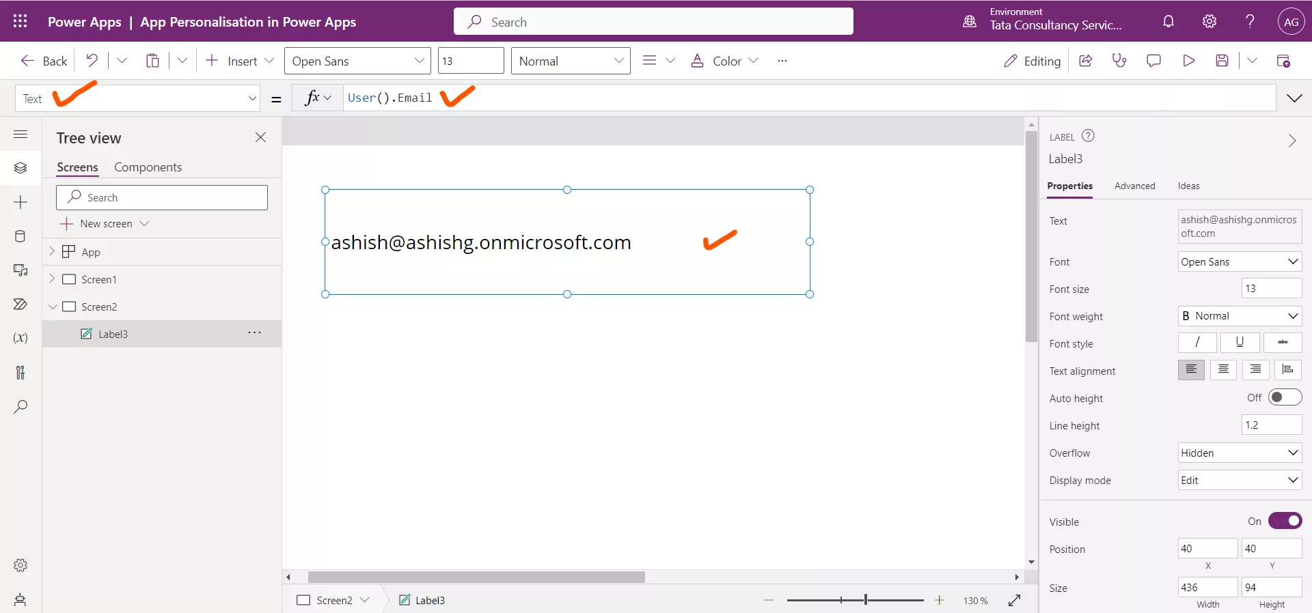Click the zoom in plus button

click(940, 600)
